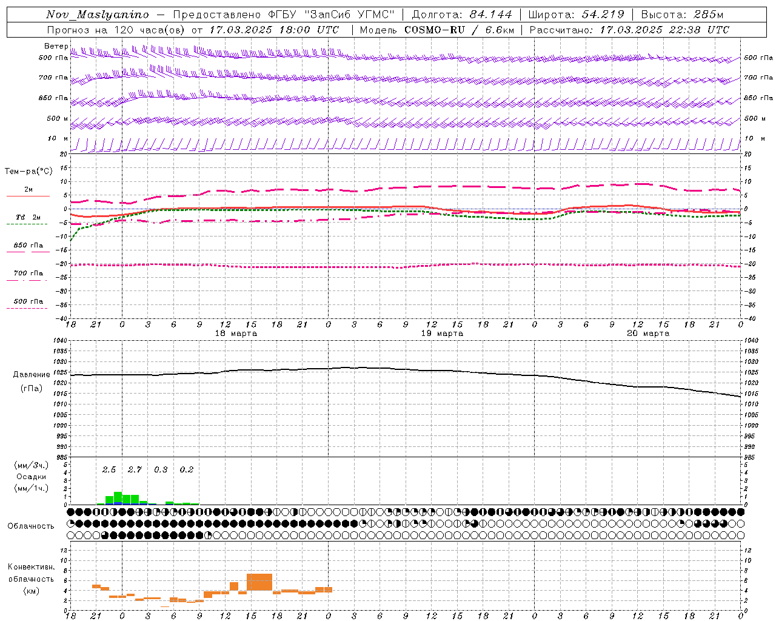Click the Td 2м dew point legend label

point(28,217)
